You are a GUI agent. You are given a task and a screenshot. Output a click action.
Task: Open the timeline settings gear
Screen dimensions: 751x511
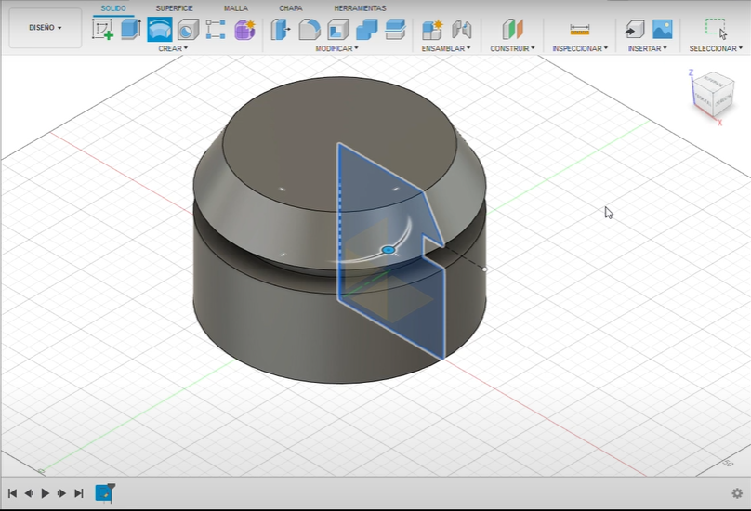[737, 493]
